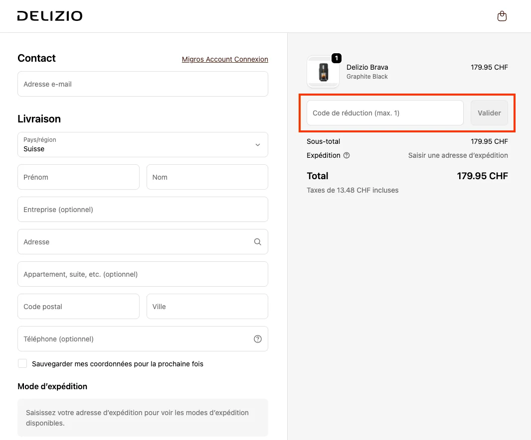Screen dimensions: 531x440
Task: Enable Sauvegarder mes coordonnées checkbox
Action: (22, 363)
